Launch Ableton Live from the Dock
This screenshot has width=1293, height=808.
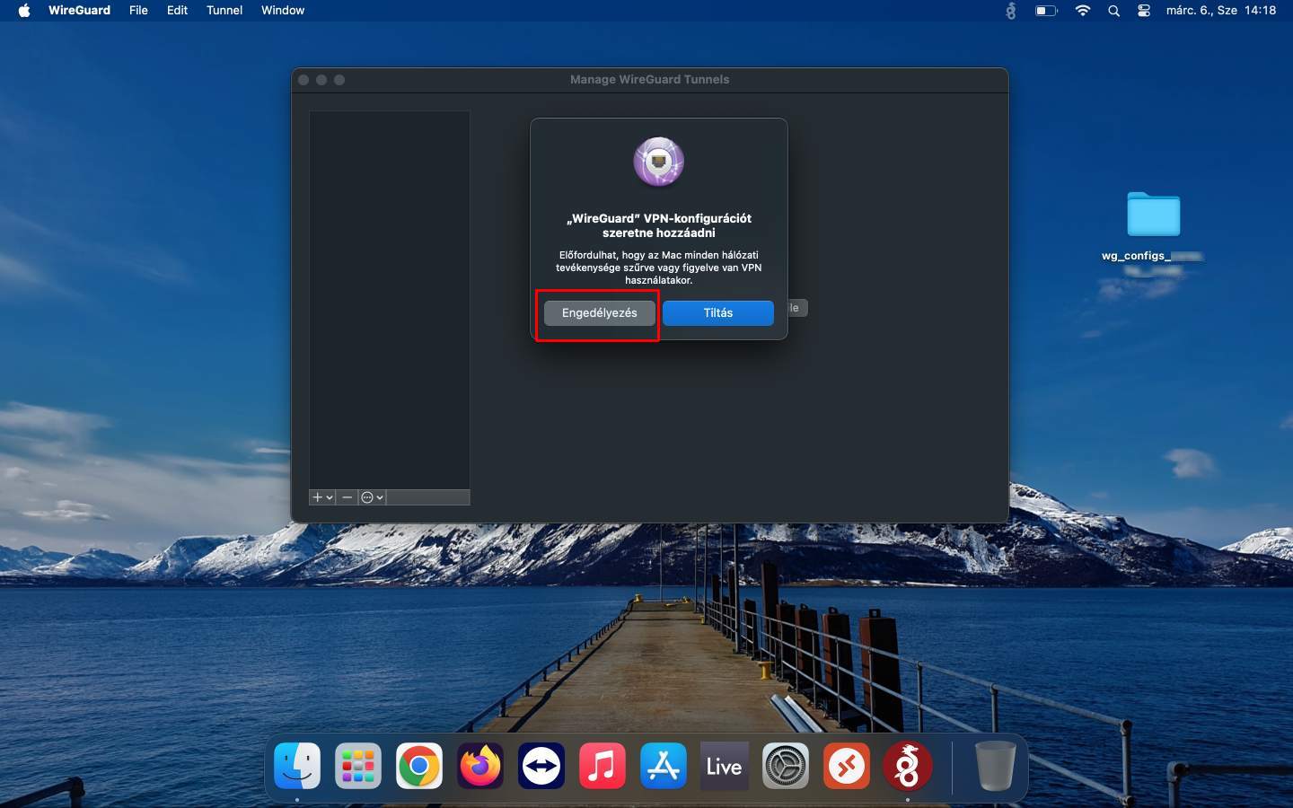(725, 766)
